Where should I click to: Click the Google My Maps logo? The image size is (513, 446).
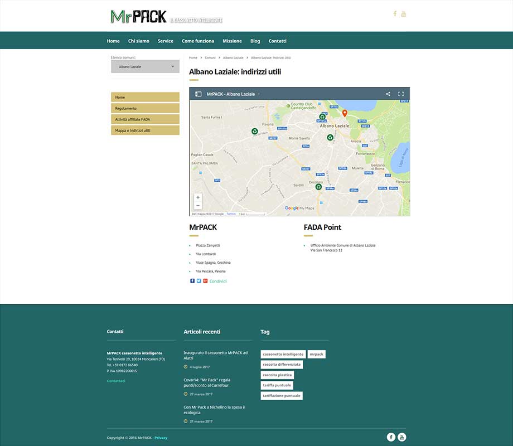pyautogui.click(x=299, y=208)
